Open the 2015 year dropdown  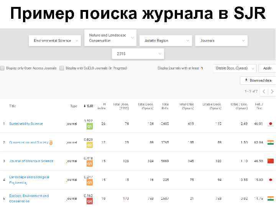(x=138, y=54)
